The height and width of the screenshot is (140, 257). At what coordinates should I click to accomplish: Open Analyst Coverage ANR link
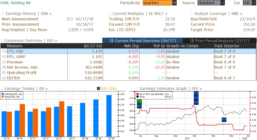[x=218, y=14]
